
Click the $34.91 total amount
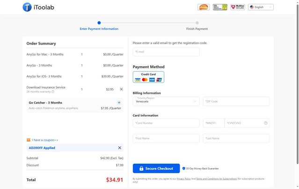click(x=115, y=180)
